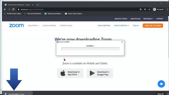The width and height of the screenshot is (169, 95).
Task: Expand the Resources dropdown
Action: (148, 19)
